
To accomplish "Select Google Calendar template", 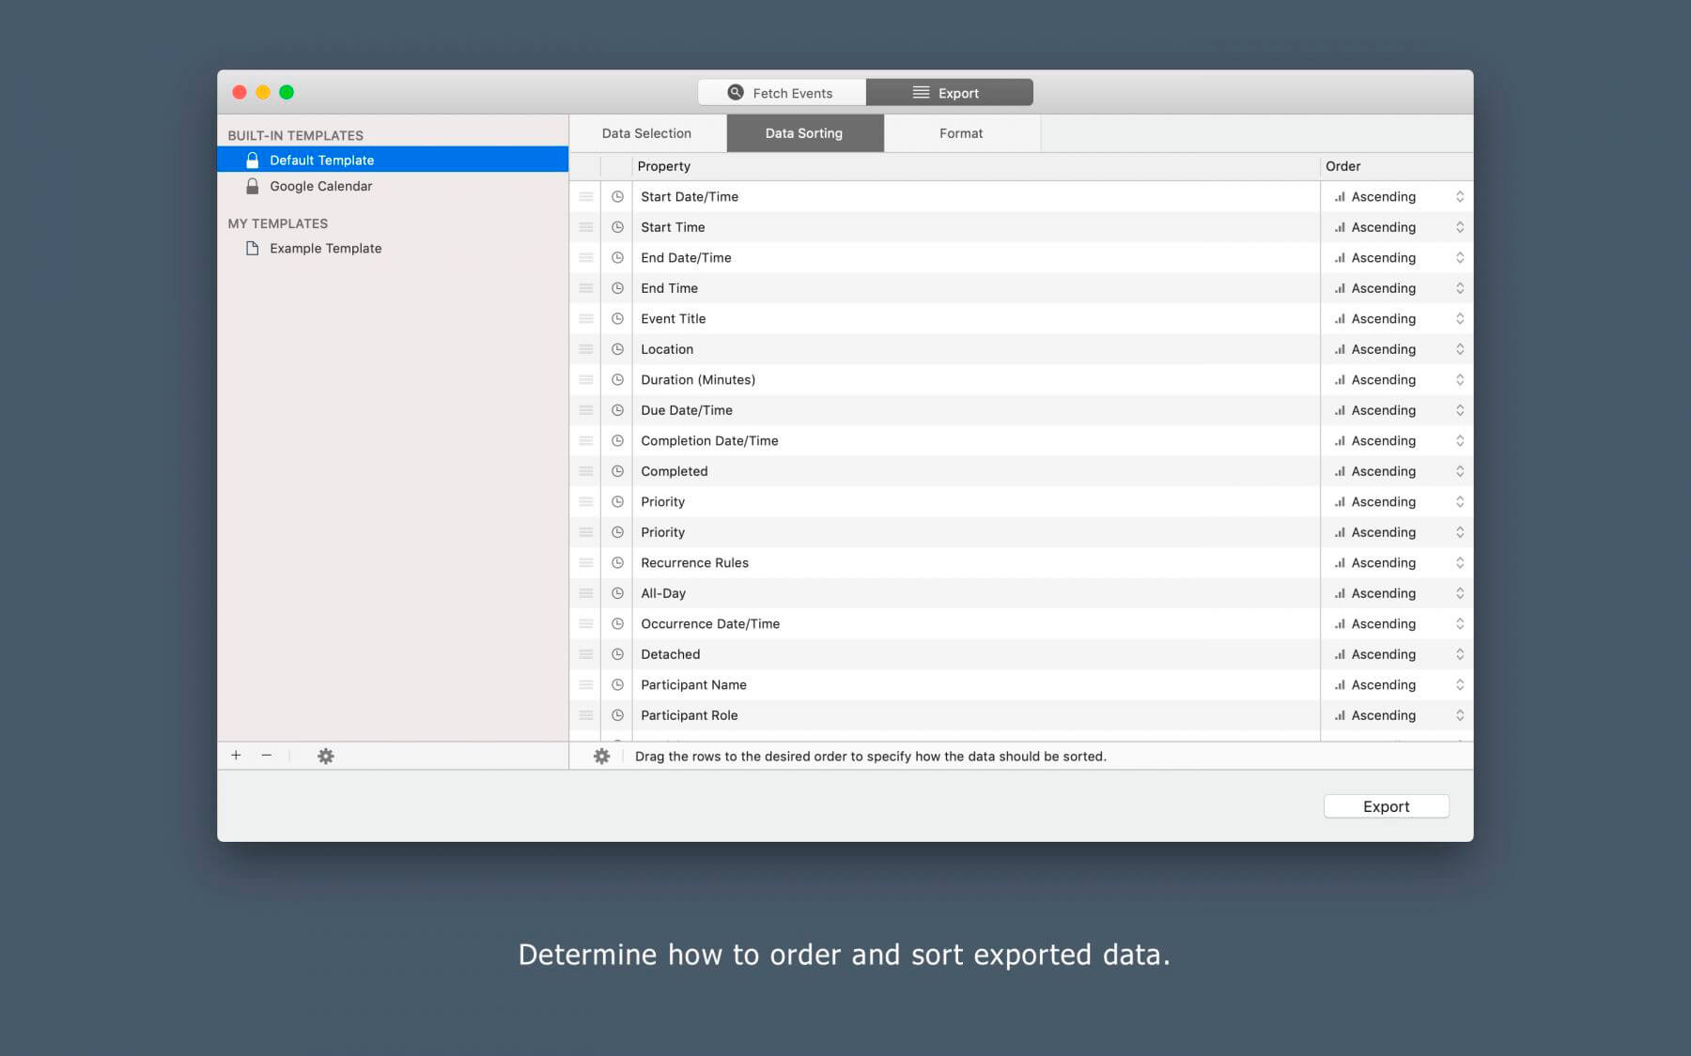I will point(393,186).
